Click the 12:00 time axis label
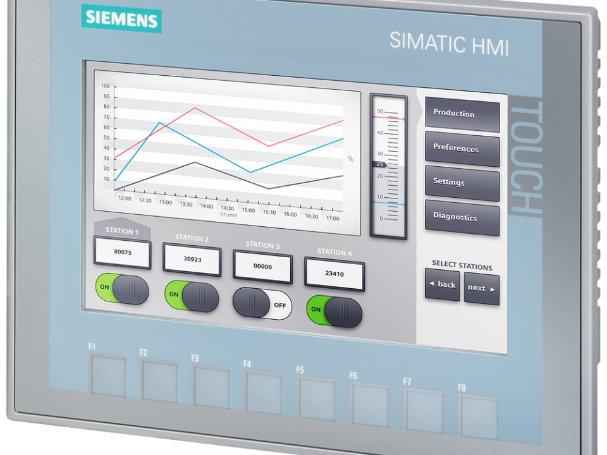This screenshot has width=607, height=455. (x=125, y=198)
